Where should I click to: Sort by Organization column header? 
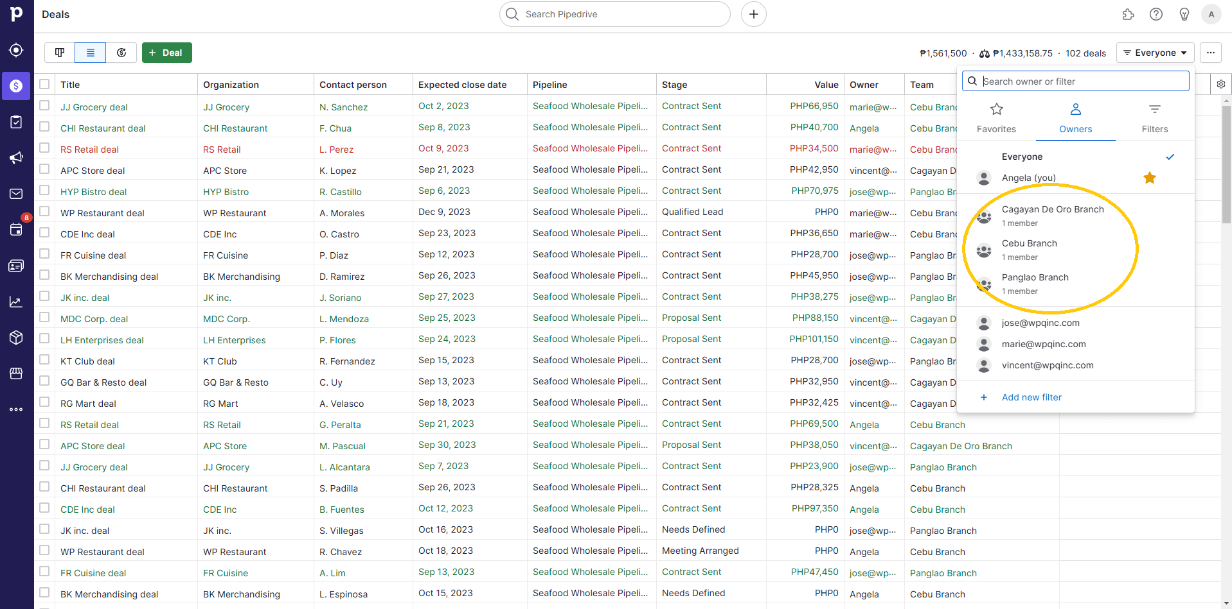231,85
